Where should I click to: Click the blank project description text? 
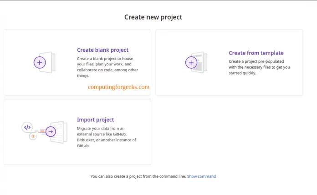pos(107,67)
